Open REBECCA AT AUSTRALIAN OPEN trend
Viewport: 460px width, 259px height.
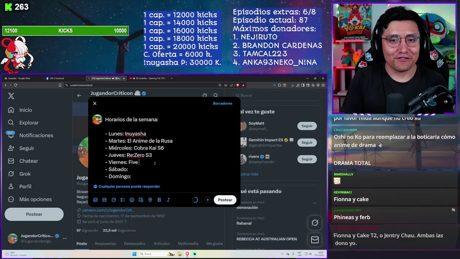click(267, 239)
